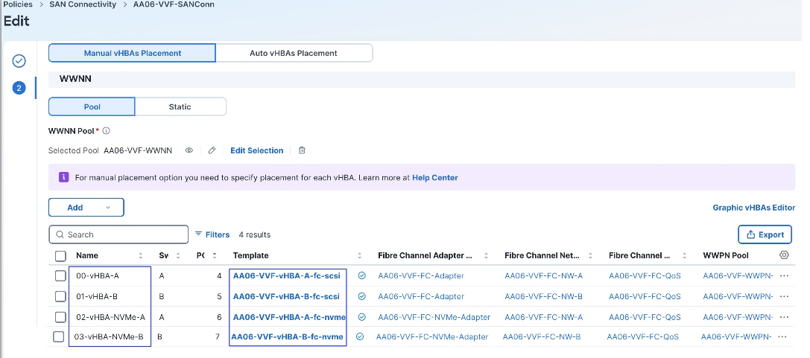The width and height of the screenshot is (810, 358).
Task: Click template status check for 00-vHBA-A row
Action: (x=362, y=276)
